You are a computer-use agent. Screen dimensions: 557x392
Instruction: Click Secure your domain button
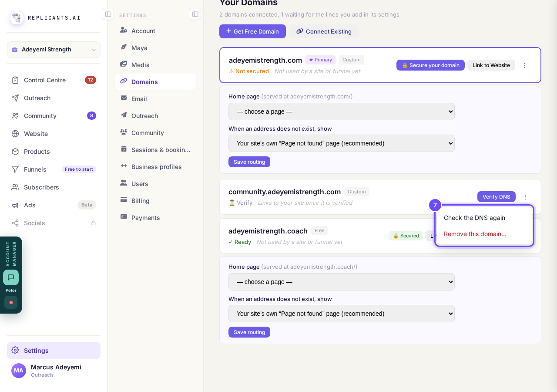point(430,65)
